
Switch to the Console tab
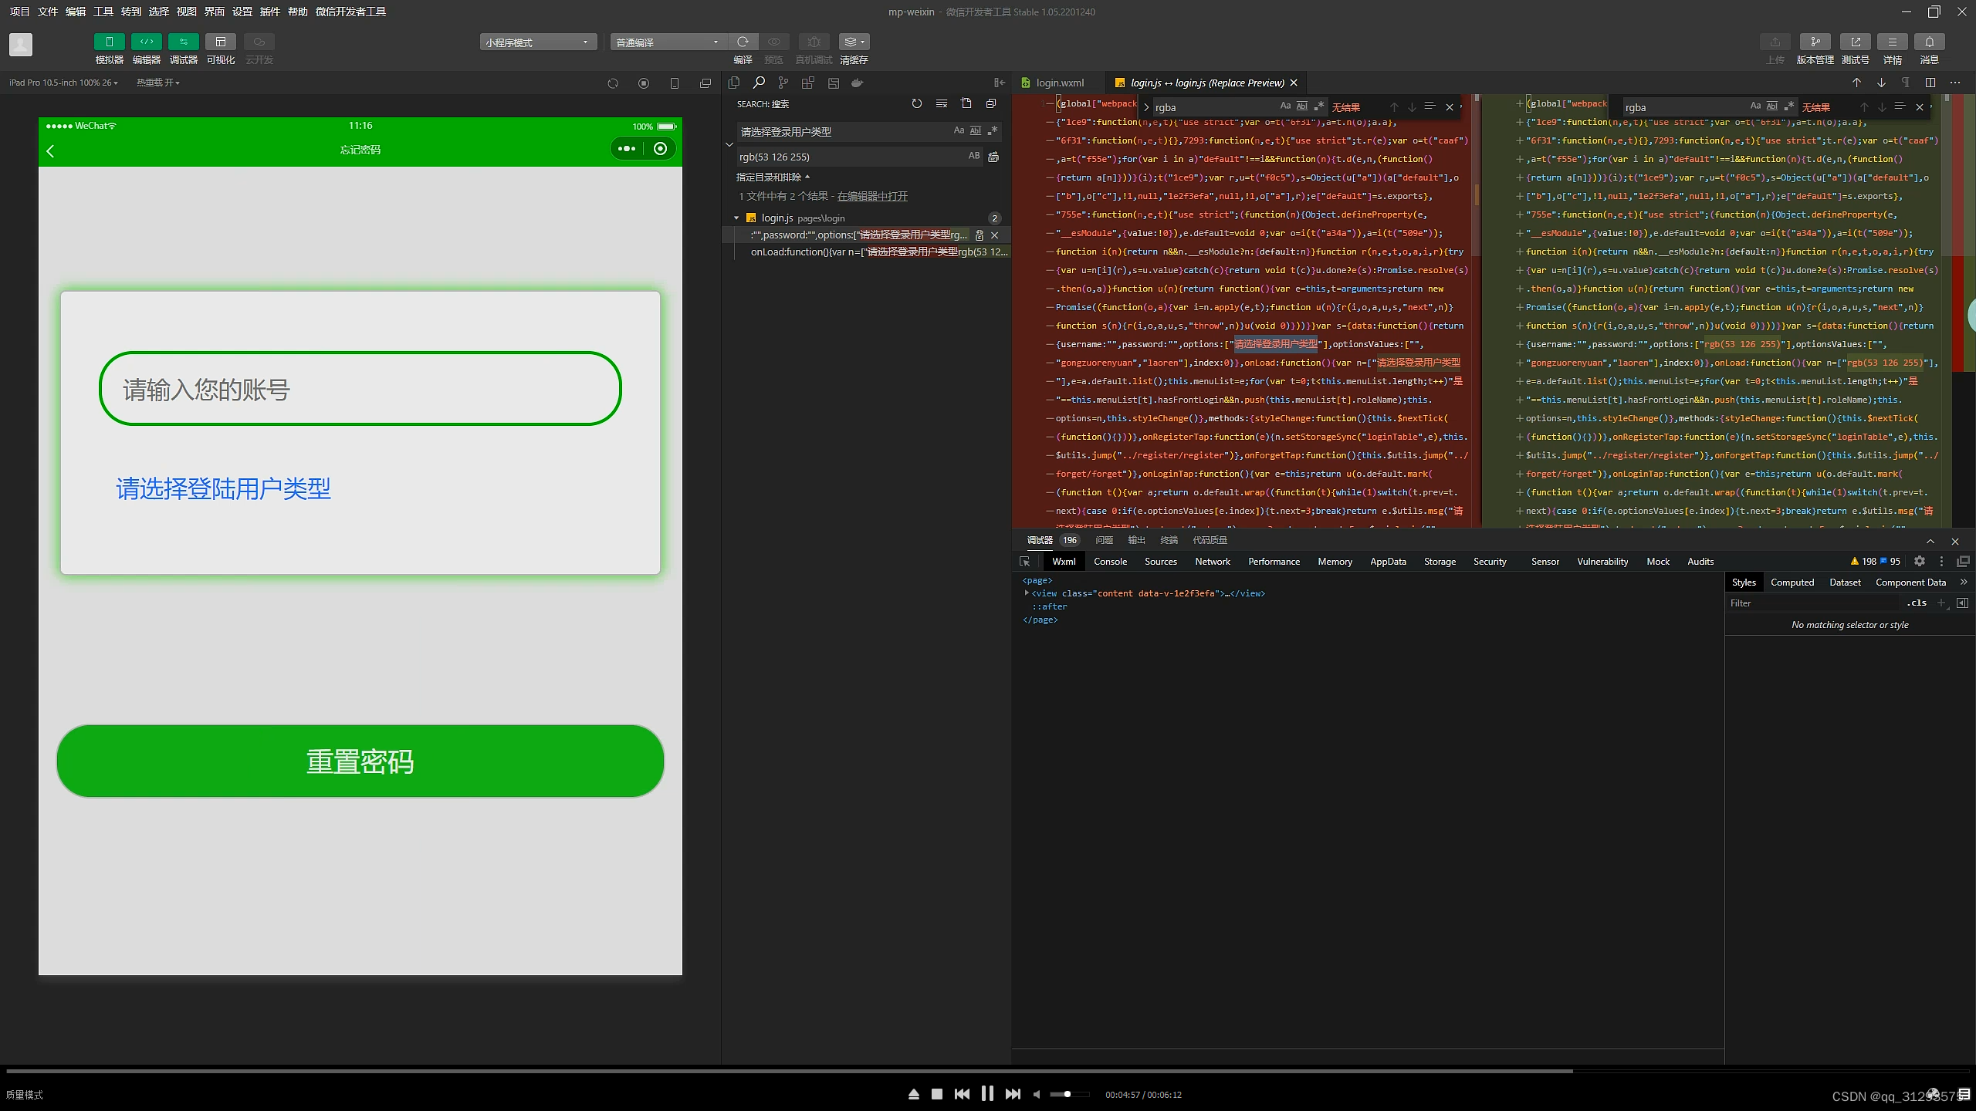click(x=1110, y=562)
